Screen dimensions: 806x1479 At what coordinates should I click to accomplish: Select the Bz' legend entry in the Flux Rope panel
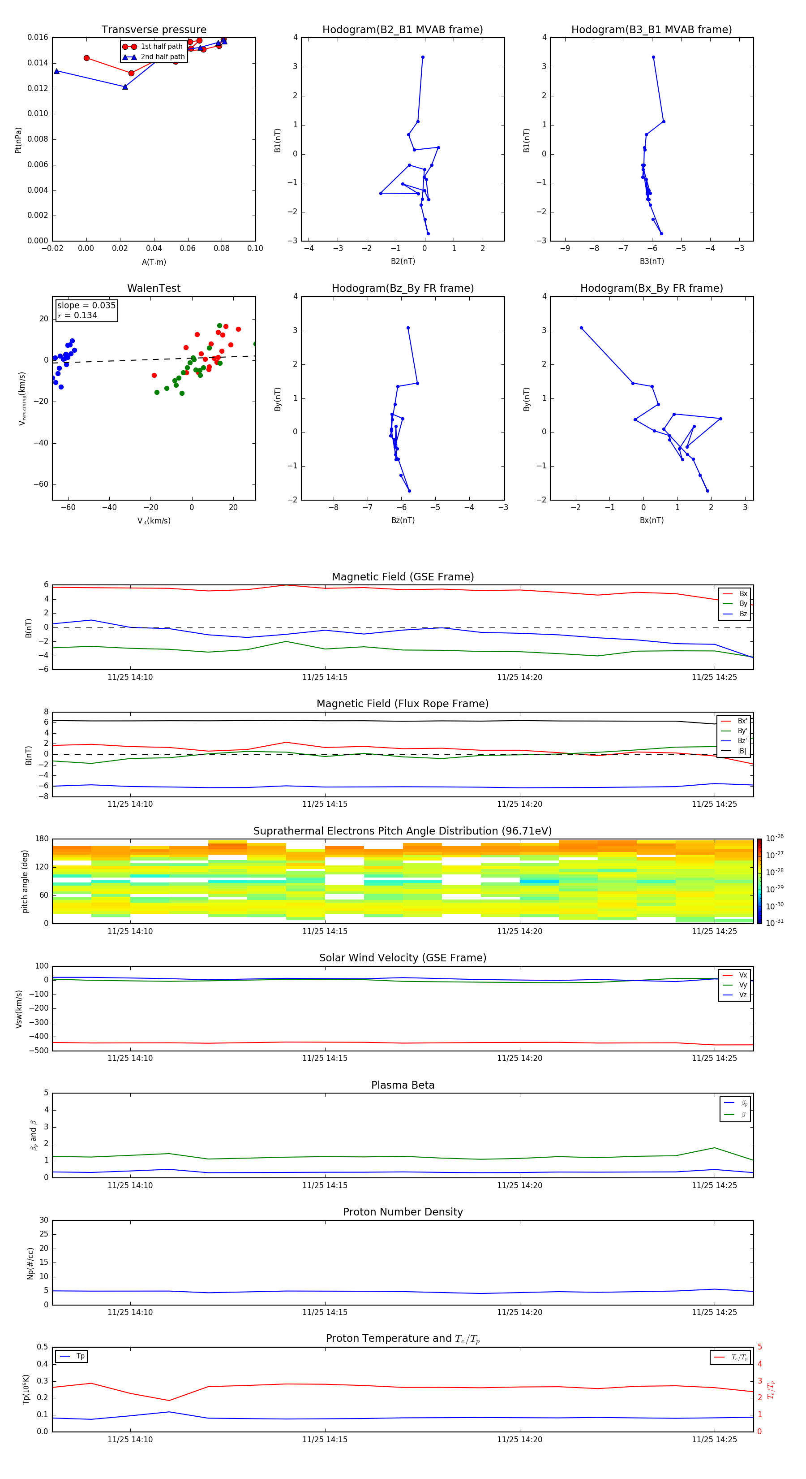[x=734, y=741]
